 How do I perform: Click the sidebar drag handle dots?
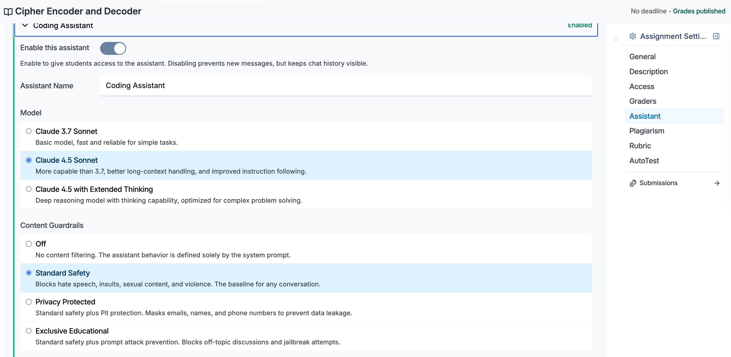click(616, 38)
